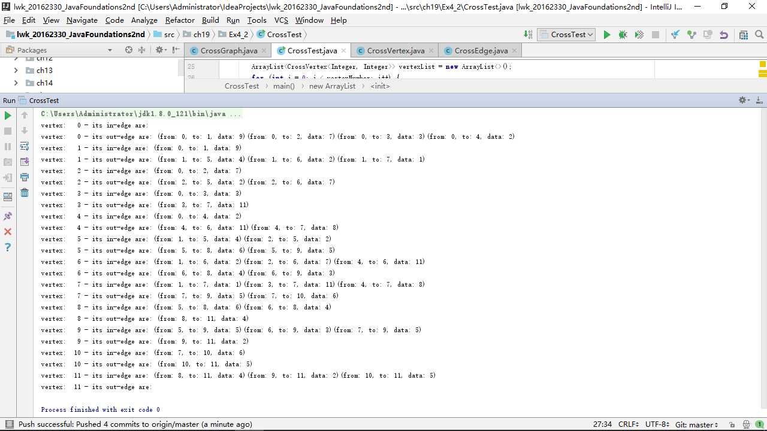Click the Make Project build icon

tap(528, 35)
